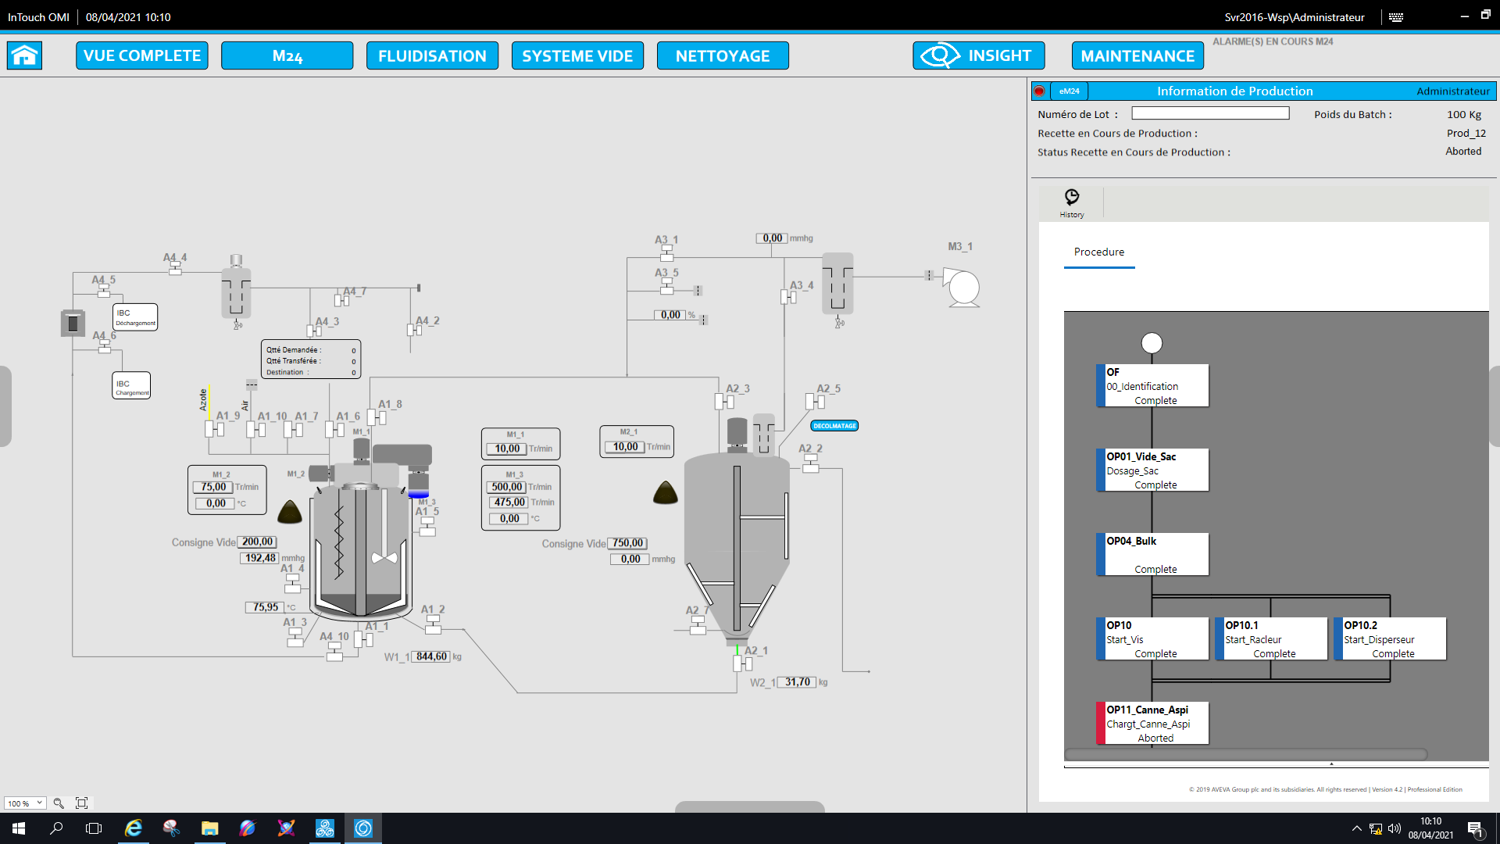The image size is (1500, 844).
Task: Open the Windows Start menu
Action: click(x=19, y=828)
